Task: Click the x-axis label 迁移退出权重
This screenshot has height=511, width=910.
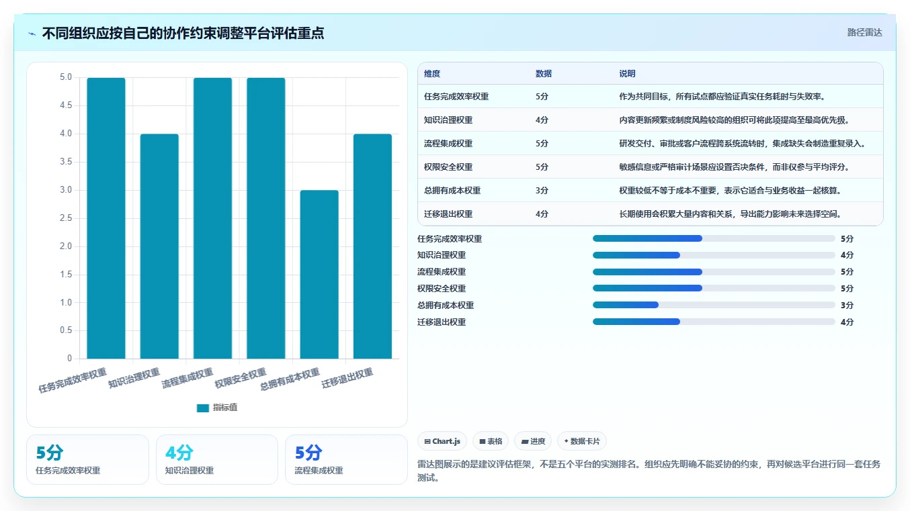Action: (x=347, y=379)
